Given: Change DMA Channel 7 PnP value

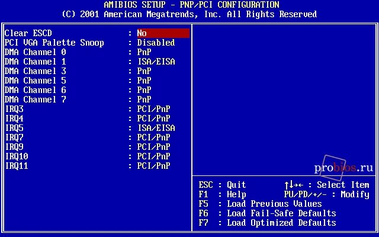Looking at the screenshot, I should click(x=144, y=100).
